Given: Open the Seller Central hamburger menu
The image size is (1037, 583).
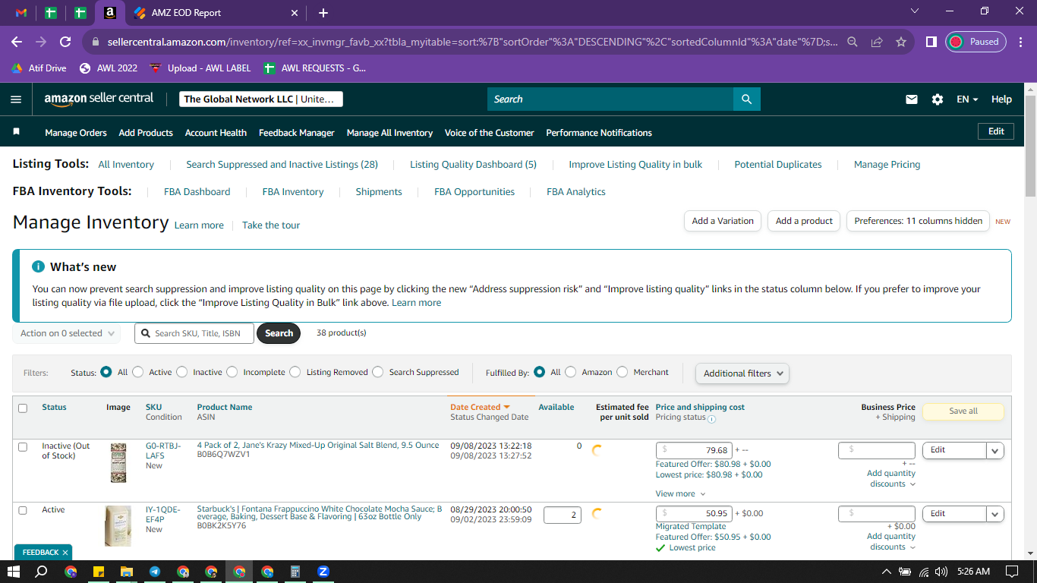Looking at the screenshot, I should point(16,99).
